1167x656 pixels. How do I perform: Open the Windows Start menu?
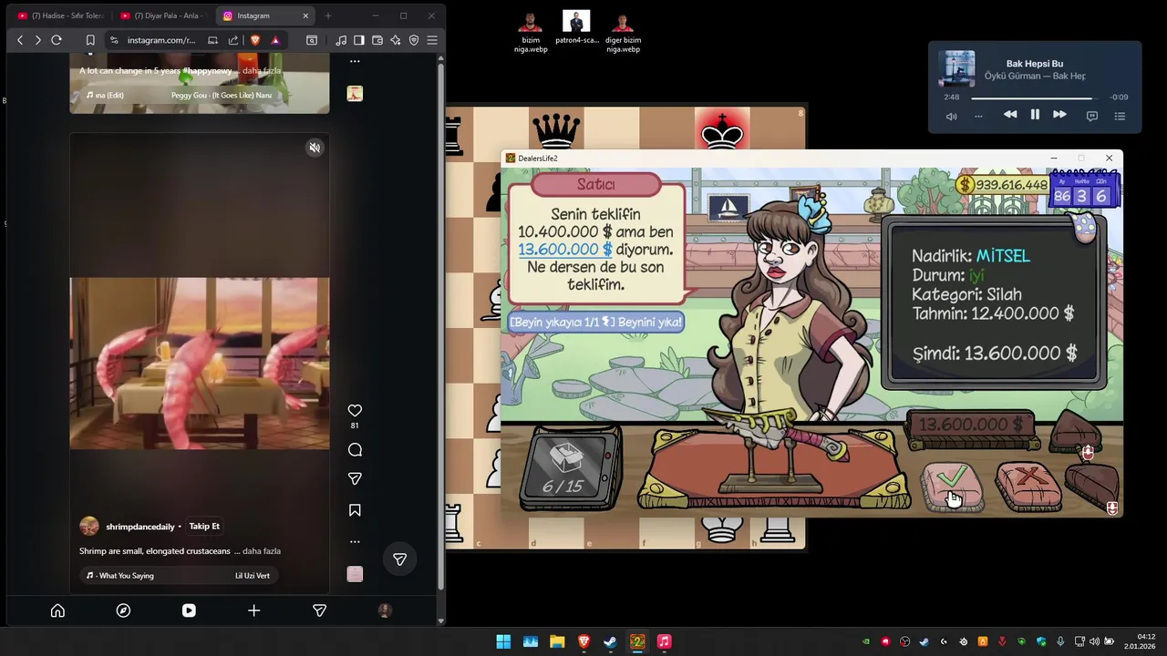click(x=503, y=641)
